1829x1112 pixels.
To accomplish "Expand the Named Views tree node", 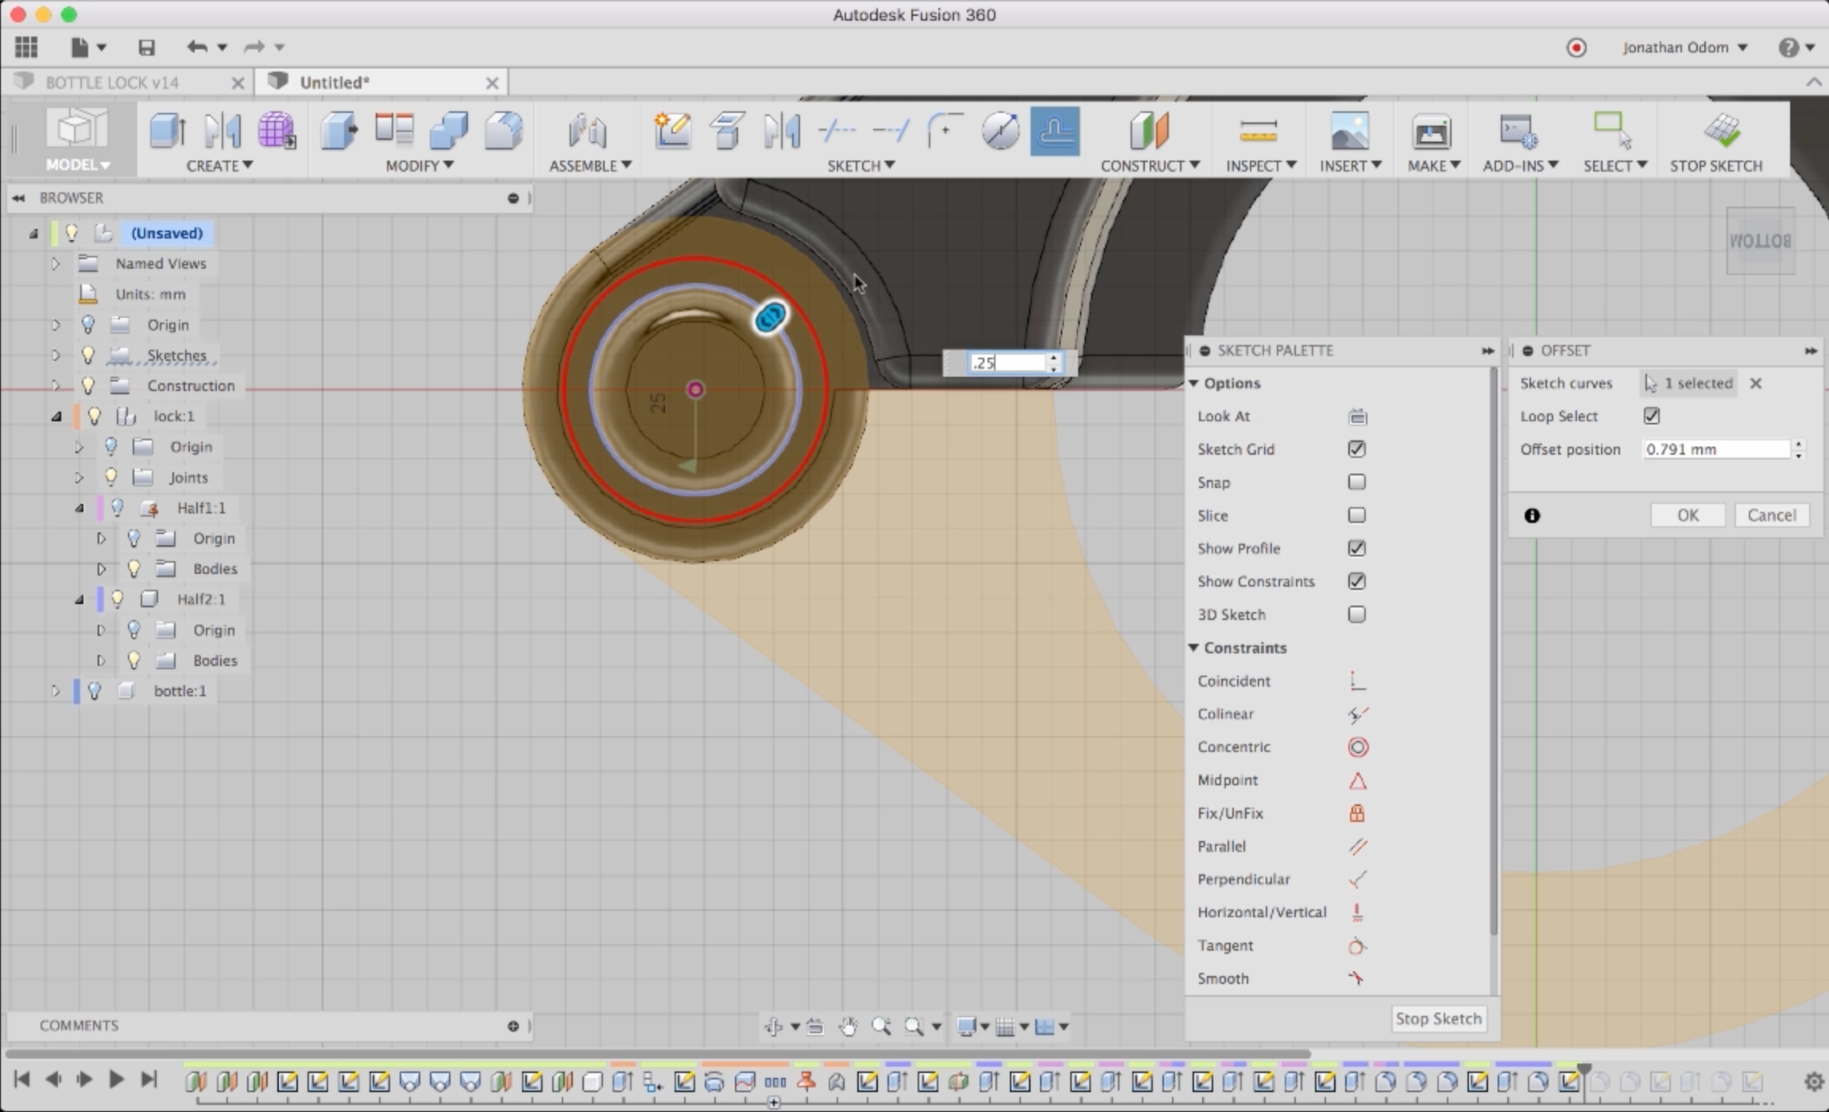I will click(56, 264).
